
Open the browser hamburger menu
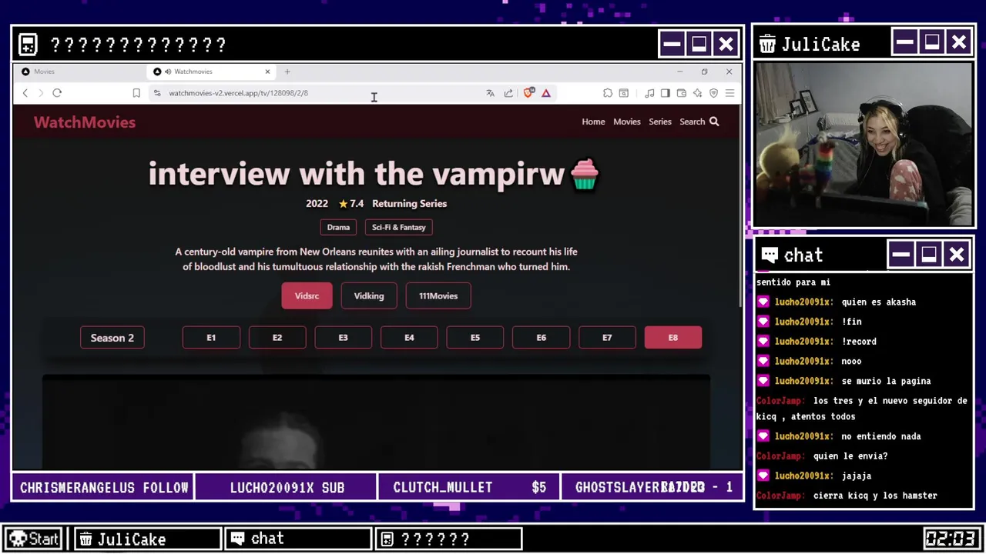click(729, 93)
